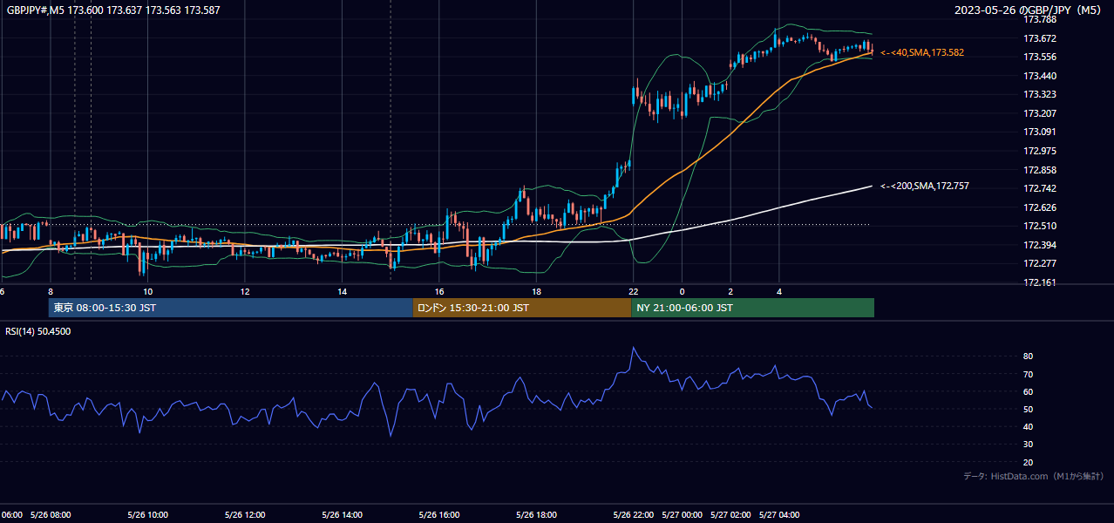Click the 173.672 price axis label
The width and height of the screenshot is (1114, 523).
click(x=1040, y=38)
